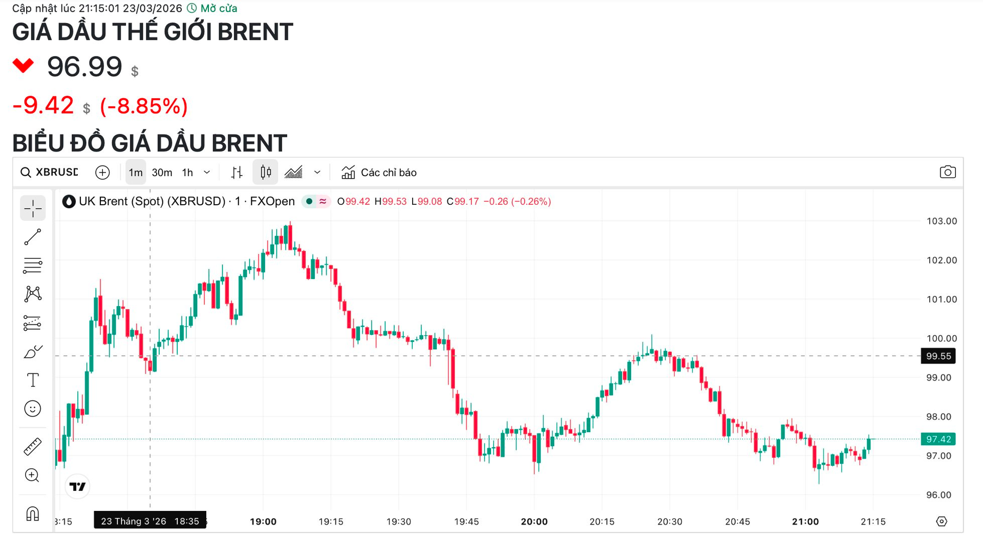
Task: Open the Các chỉ báo indicators
Action: click(x=379, y=173)
